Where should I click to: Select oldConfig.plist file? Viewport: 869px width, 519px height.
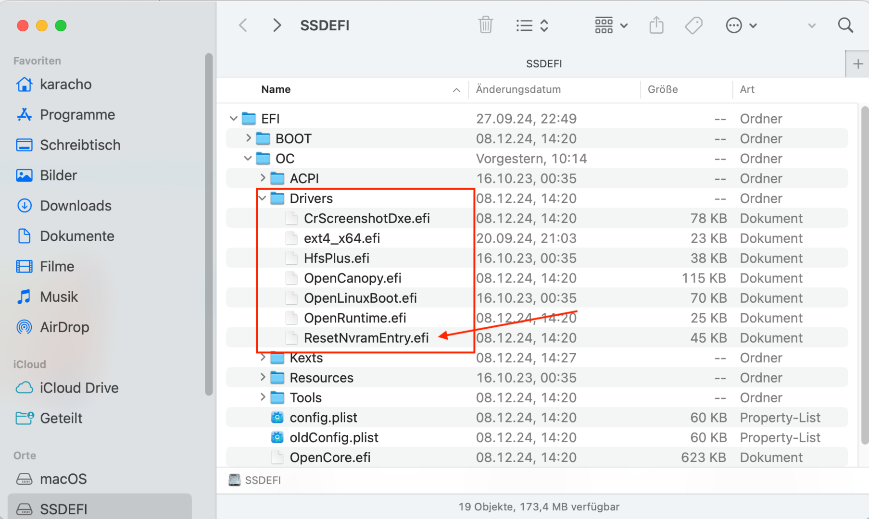(537, 437)
